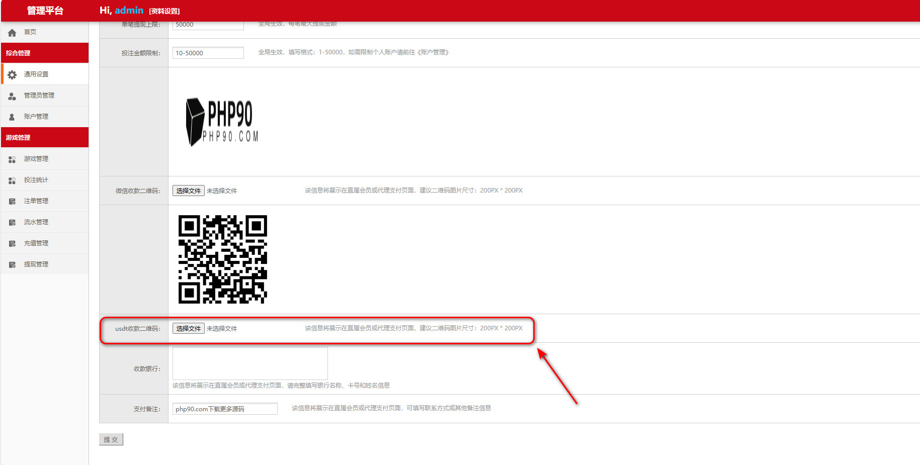Open the 资料设置 link in header
The width and height of the screenshot is (920, 465).
coord(164,11)
